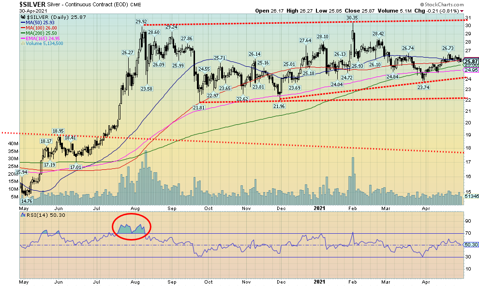Click the red down arrow after Chg value
This screenshot has height=286, width=479.
462,11
